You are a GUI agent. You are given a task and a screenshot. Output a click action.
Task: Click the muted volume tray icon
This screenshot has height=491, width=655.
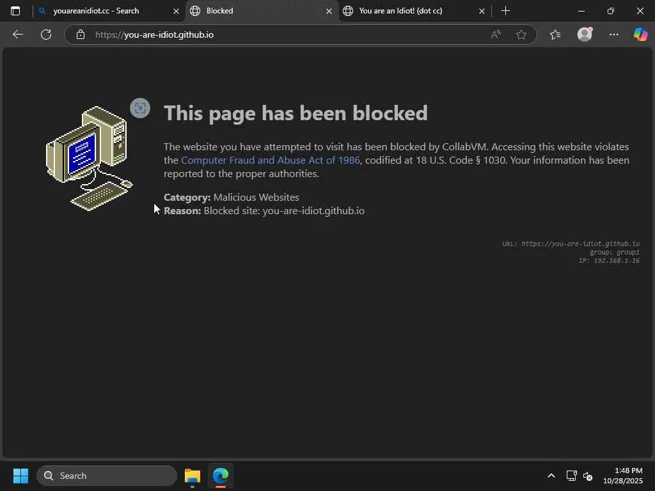[x=588, y=476]
